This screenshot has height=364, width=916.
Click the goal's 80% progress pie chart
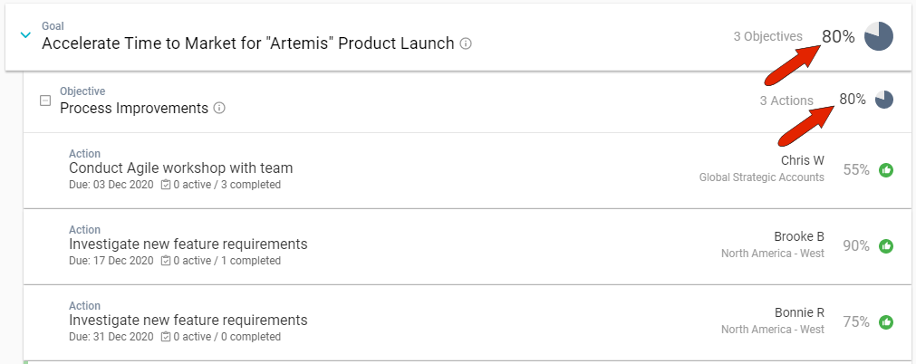click(x=878, y=37)
